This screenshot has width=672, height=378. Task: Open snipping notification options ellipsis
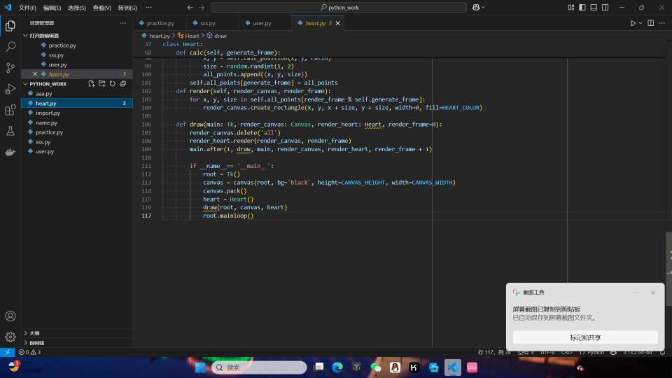point(635,293)
